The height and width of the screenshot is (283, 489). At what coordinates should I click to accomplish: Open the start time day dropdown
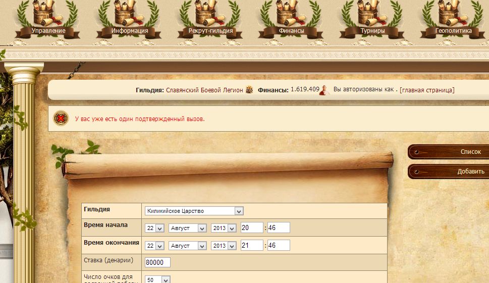154,229
